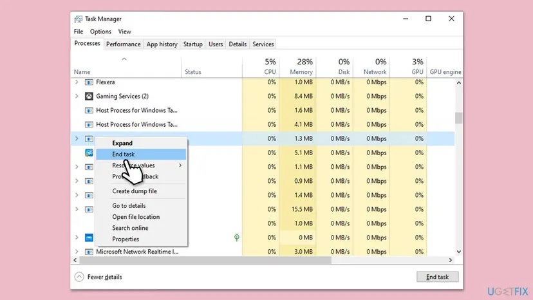
Task: Click the Microsoft Network Realtime process icon
Action: point(89,252)
